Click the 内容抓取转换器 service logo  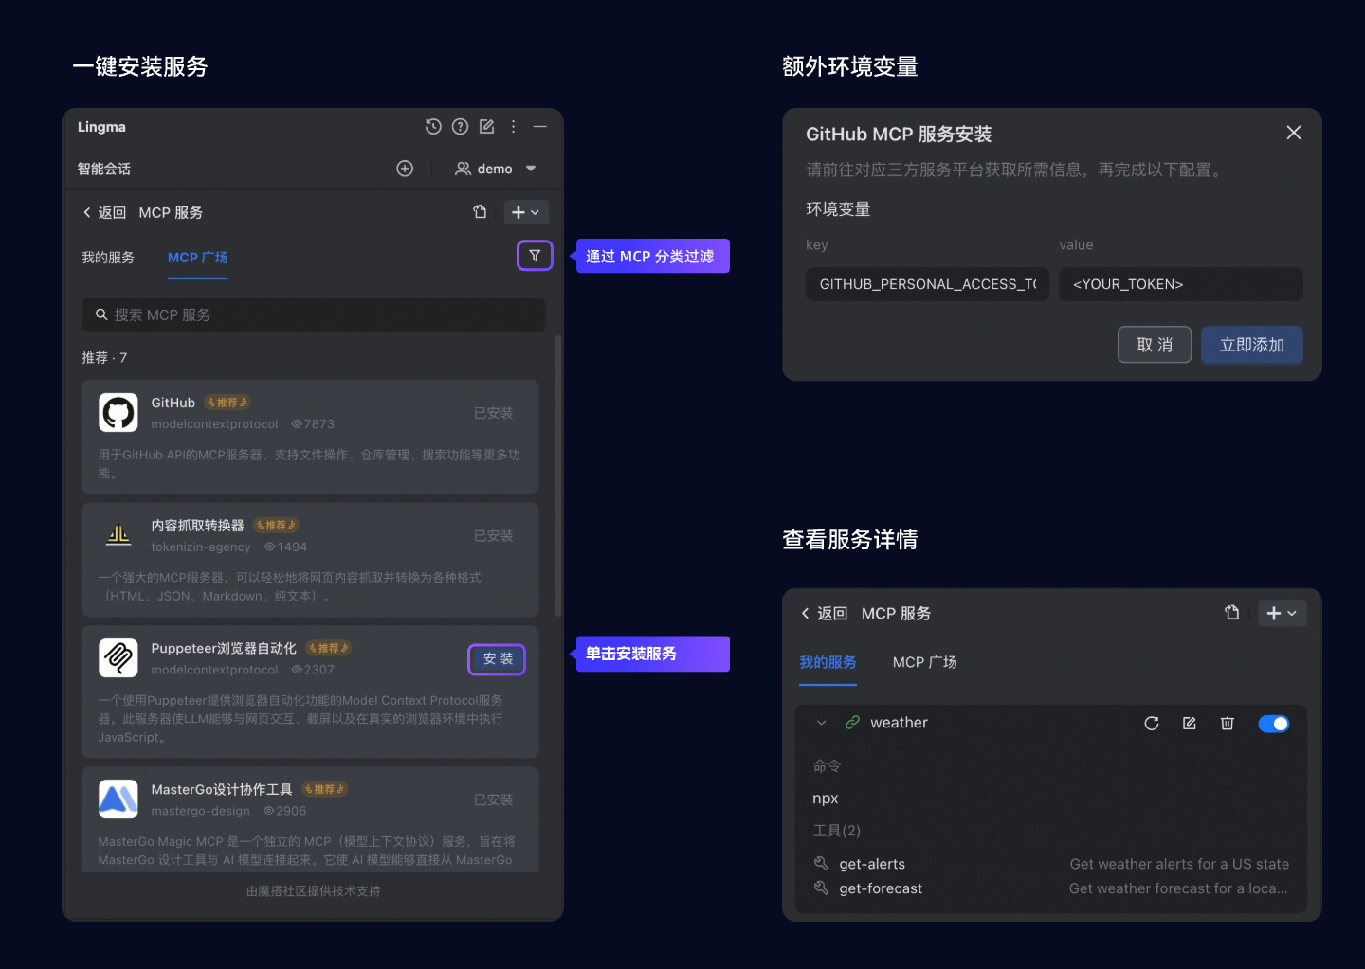[x=118, y=535]
